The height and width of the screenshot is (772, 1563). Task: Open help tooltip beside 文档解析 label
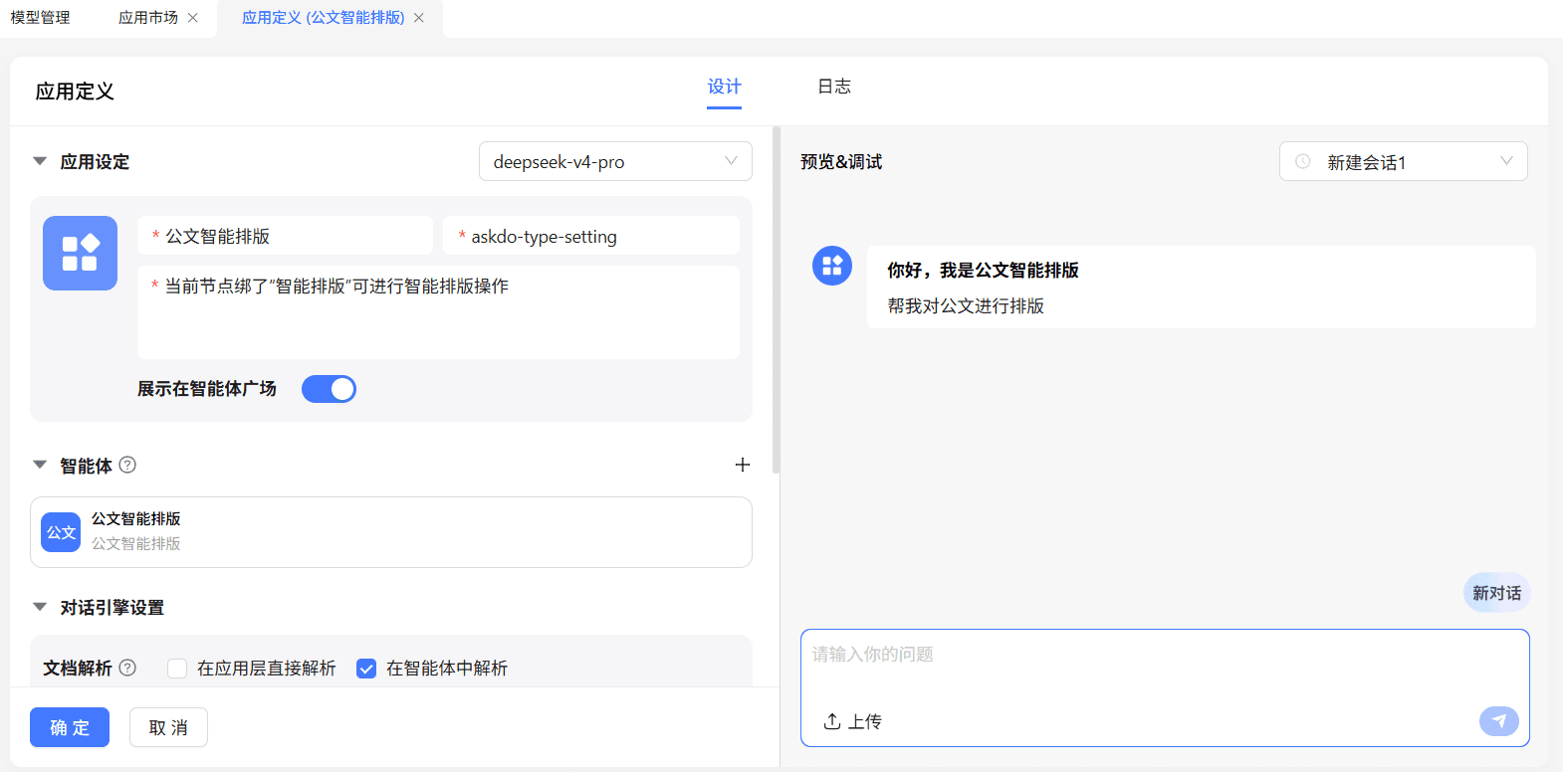tap(127, 668)
